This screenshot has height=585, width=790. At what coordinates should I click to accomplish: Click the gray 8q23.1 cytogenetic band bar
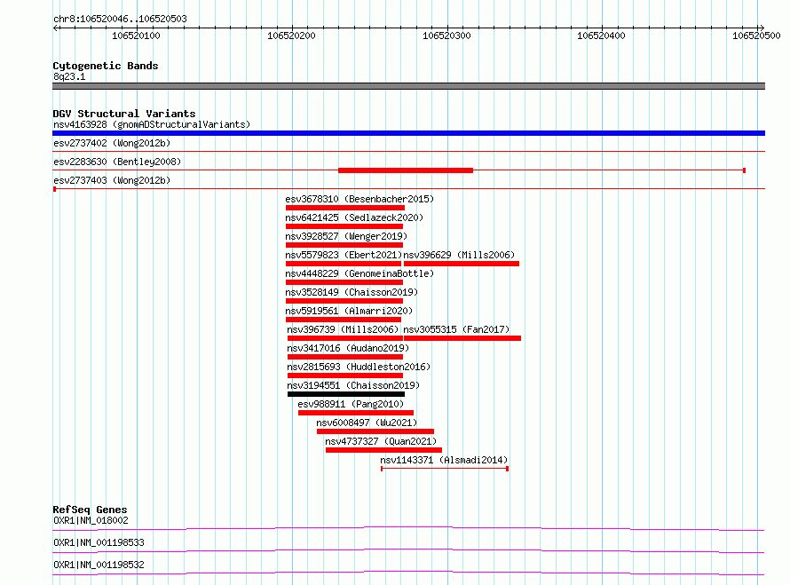pos(408,86)
